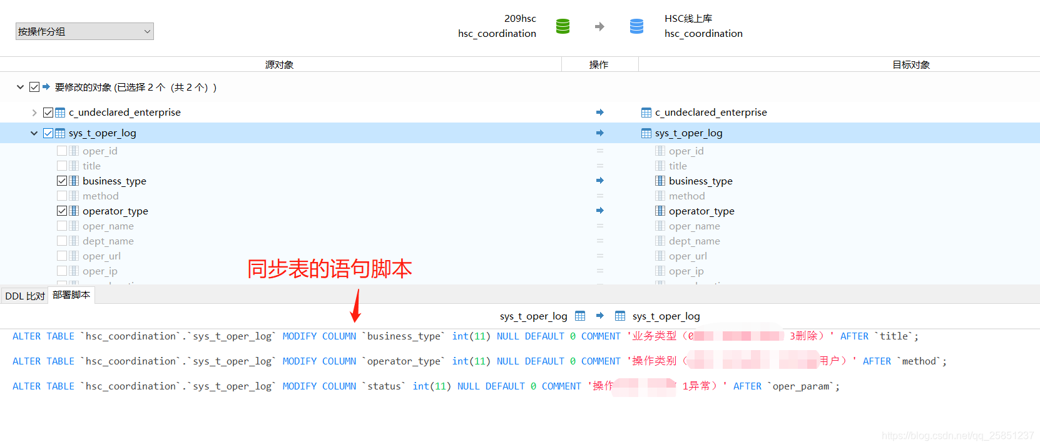Viewport: 1040px width, 447px height.
Task: Open the group-by-operation dropdown
Action: tap(84, 31)
